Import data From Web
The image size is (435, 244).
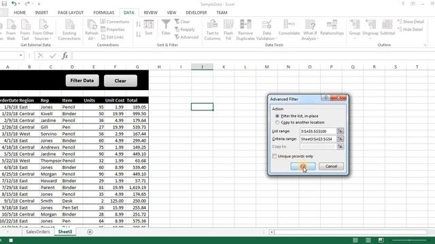pyautogui.click(x=11, y=30)
